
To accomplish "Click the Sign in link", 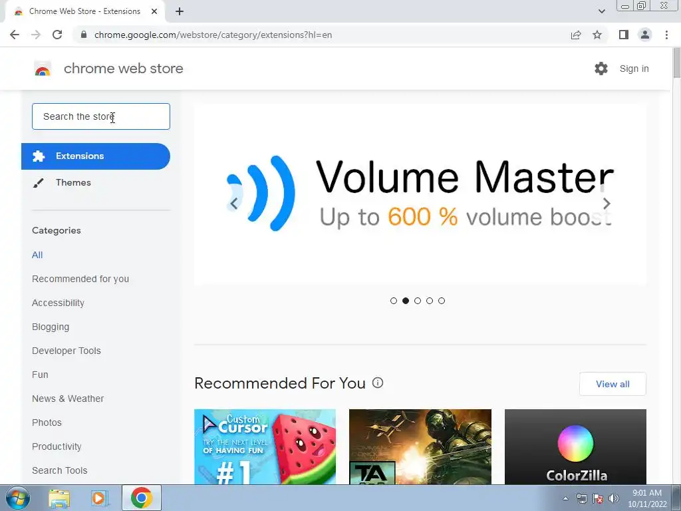I will pos(634,69).
